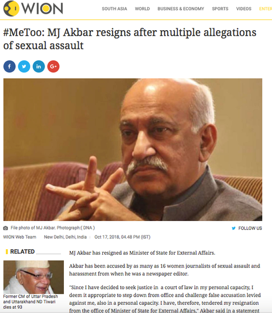272x313 pixels.
Task: Share article on Google Plus
Action: coord(53,66)
